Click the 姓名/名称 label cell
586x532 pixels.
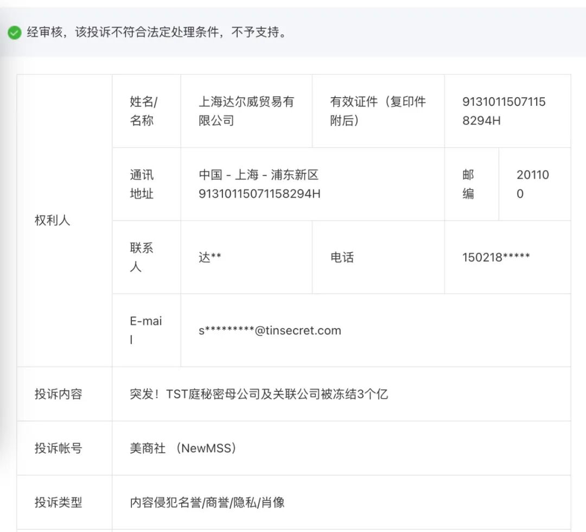pos(145,111)
